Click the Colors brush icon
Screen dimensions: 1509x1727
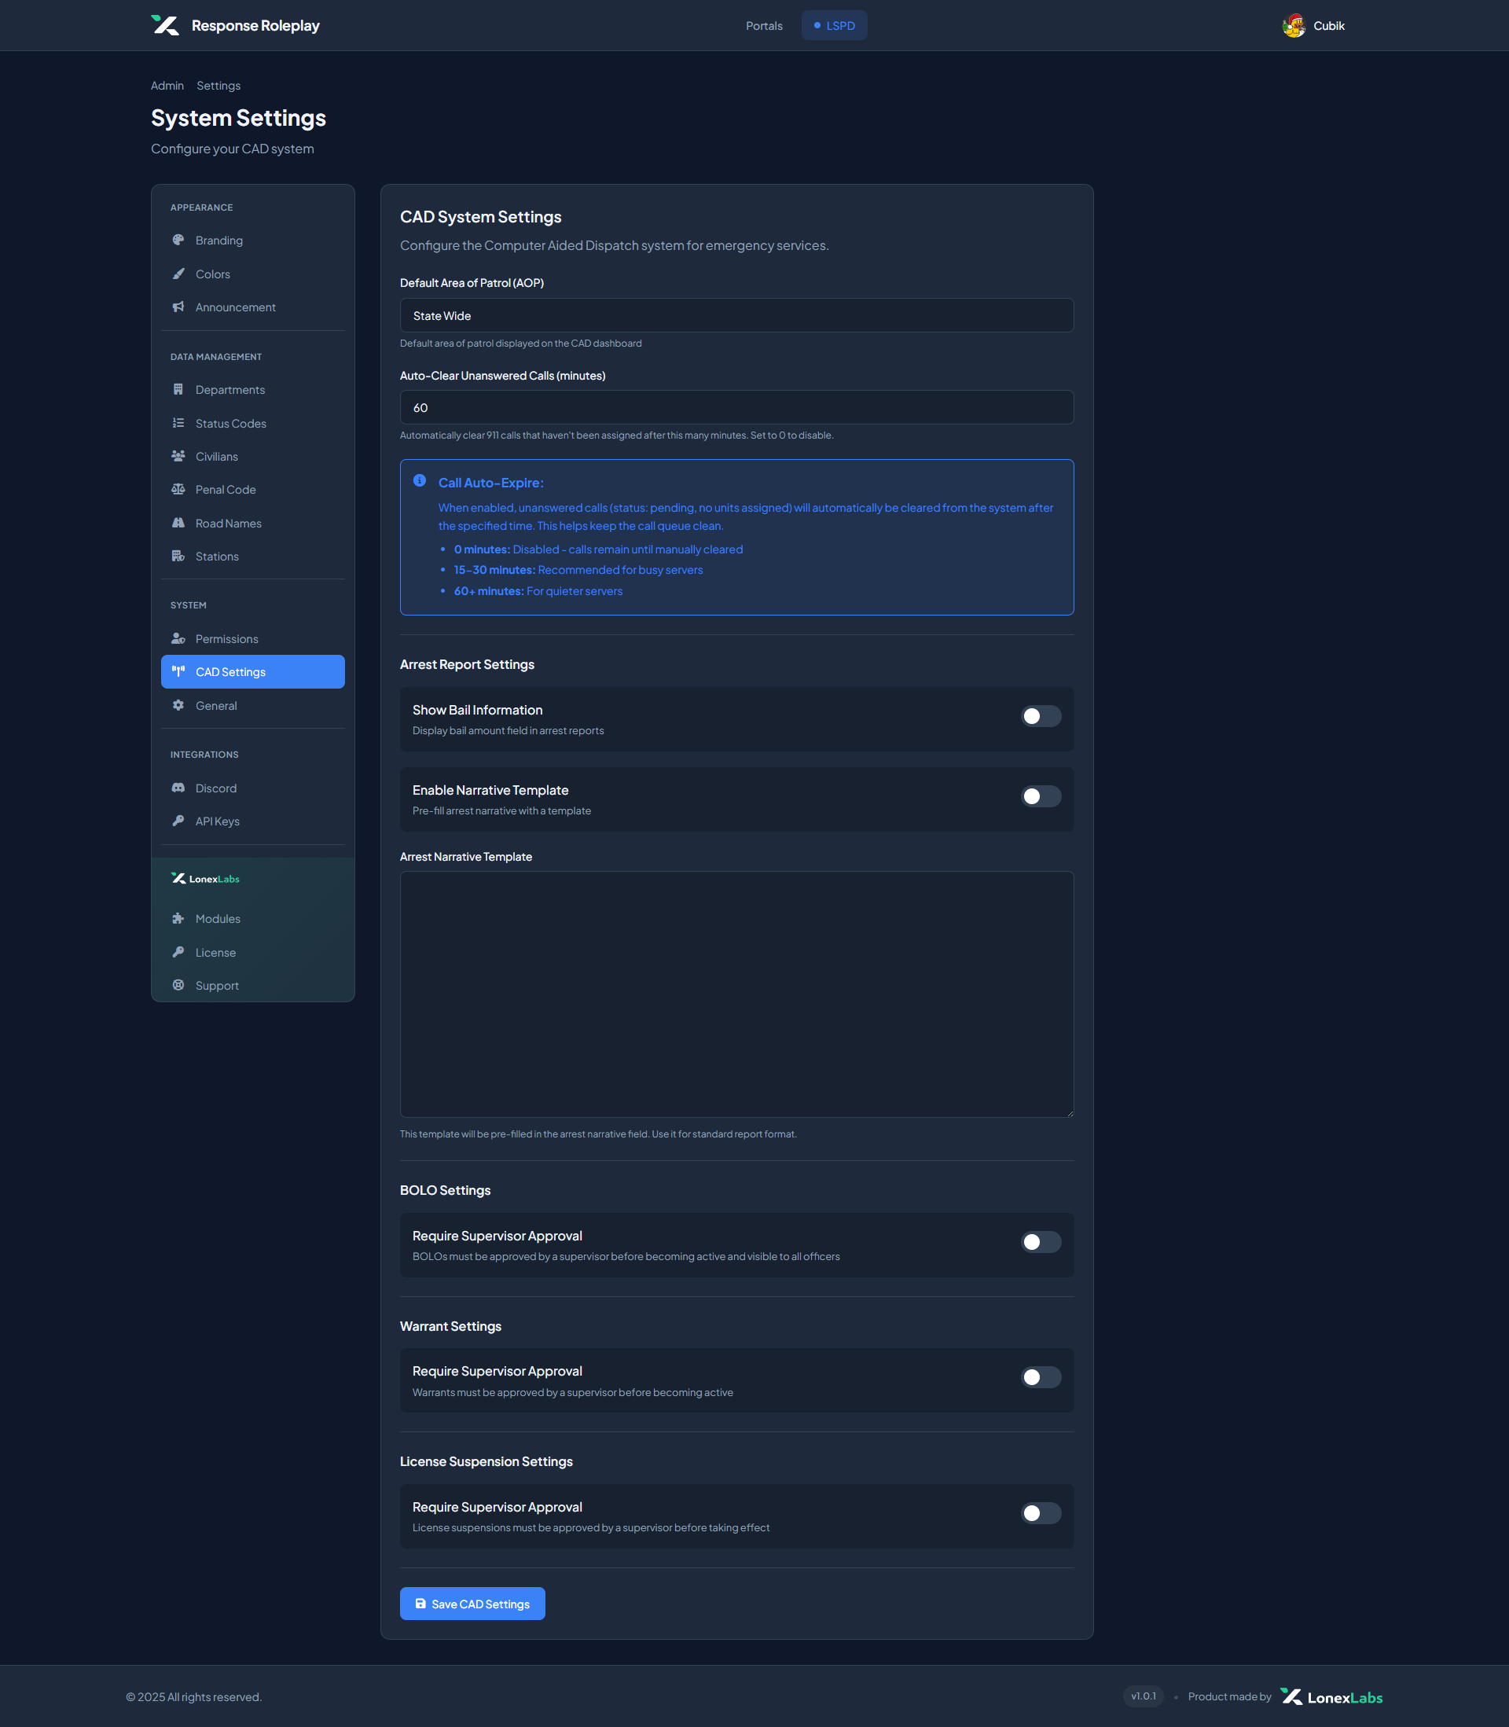click(178, 274)
